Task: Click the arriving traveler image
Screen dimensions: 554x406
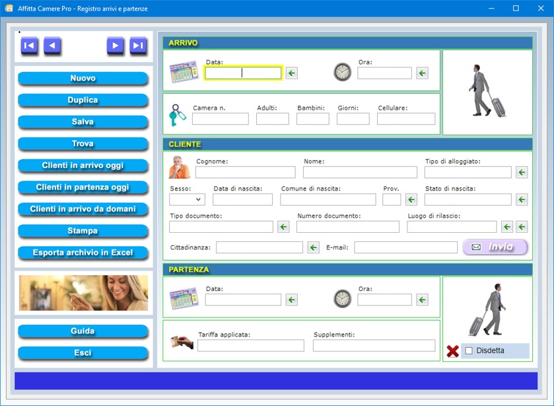Action: (x=487, y=91)
